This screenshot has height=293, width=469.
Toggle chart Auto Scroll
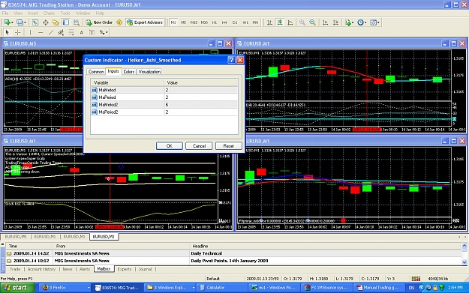coord(326,22)
